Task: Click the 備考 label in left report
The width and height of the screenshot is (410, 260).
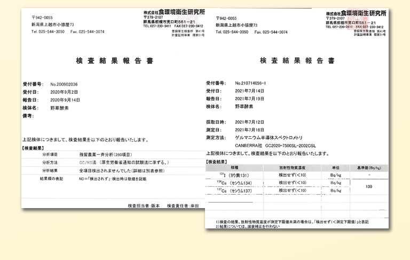Action: pyautogui.click(x=28, y=116)
